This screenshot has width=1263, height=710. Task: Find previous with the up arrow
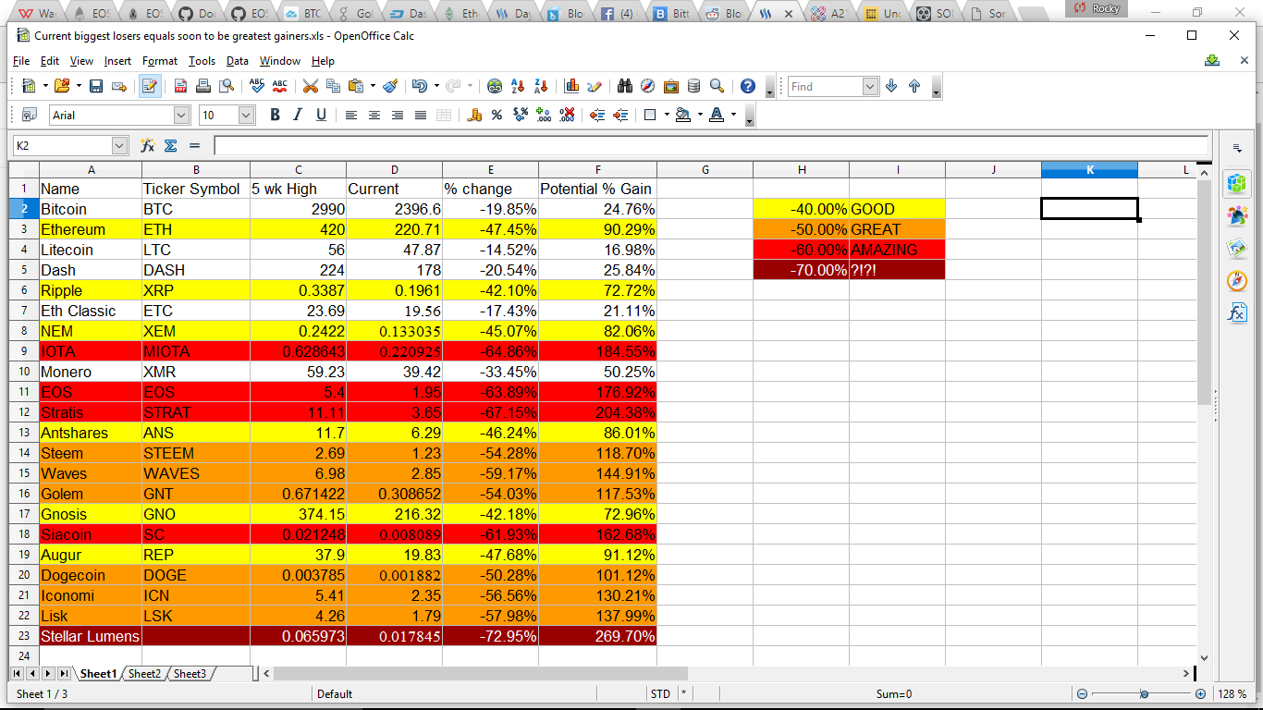914,86
